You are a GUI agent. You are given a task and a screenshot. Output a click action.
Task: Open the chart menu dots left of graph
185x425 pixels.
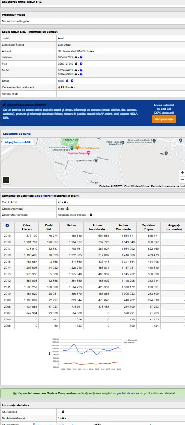click(49, 353)
